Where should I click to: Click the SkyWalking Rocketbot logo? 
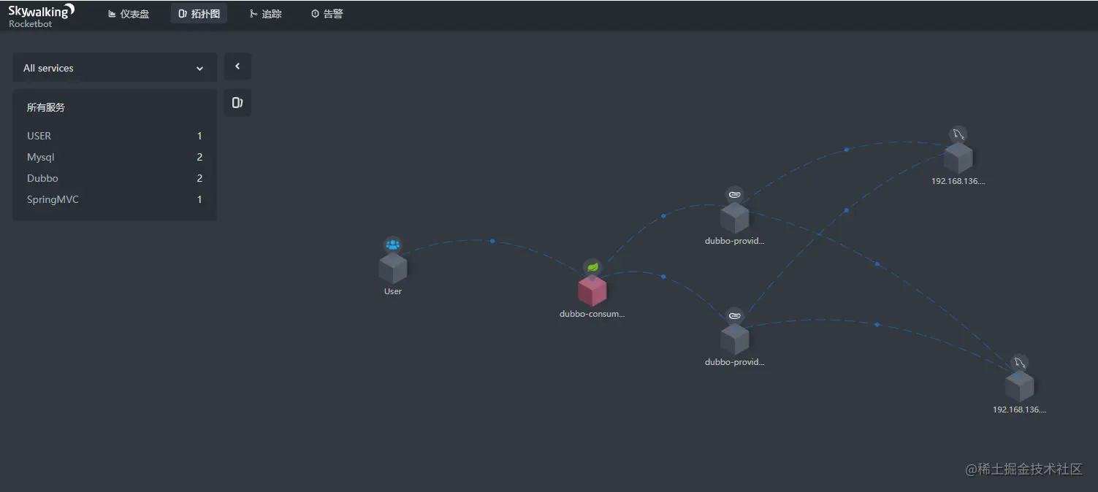point(41,15)
